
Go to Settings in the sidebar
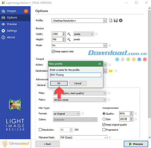click(15, 31)
